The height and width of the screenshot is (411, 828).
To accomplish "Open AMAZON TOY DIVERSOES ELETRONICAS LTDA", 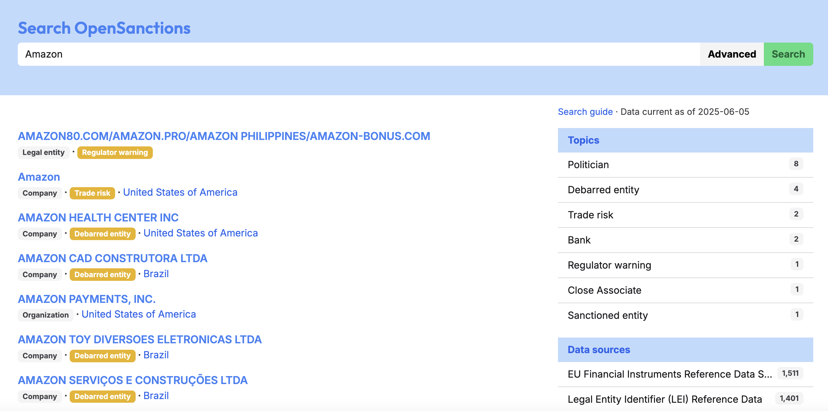I will [x=140, y=339].
